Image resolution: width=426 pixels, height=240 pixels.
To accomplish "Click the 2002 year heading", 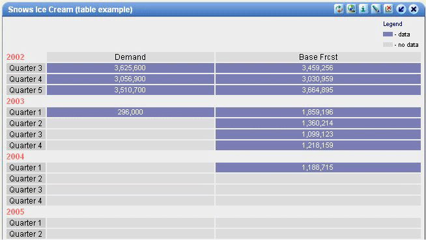I will coord(16,57).
